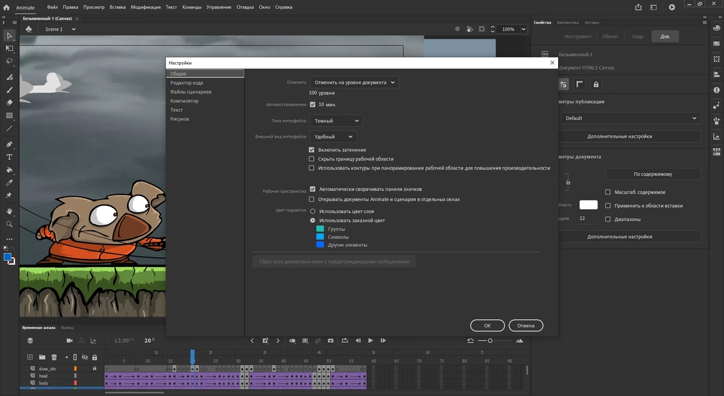Check Открывать документы Animate в отдельных окнах
This screenshot has width=724, height=396.
[312, 199]
